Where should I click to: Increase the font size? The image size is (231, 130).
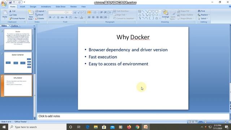click(75, 13)
